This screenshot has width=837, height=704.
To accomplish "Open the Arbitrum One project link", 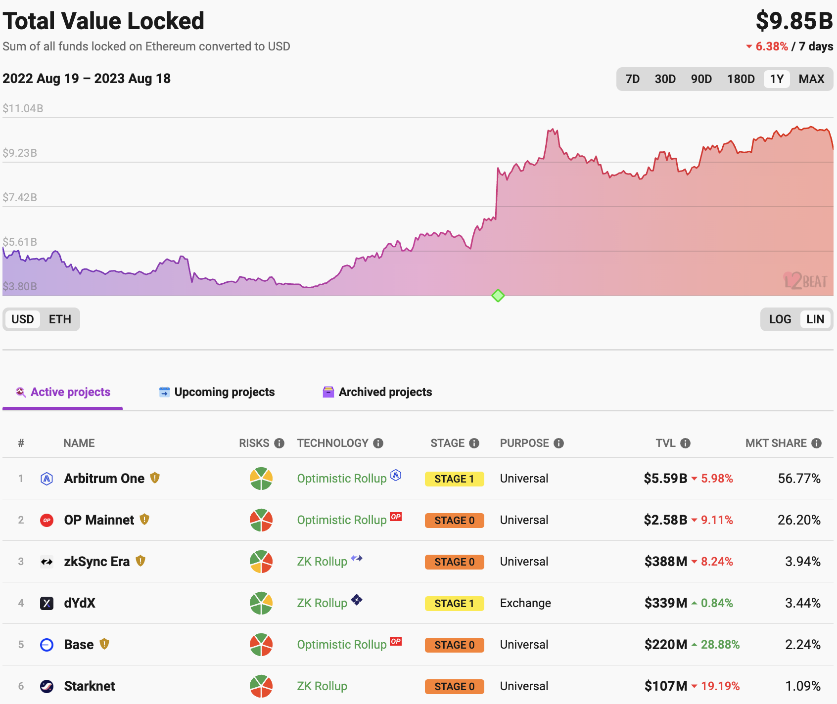I will 104,479.
